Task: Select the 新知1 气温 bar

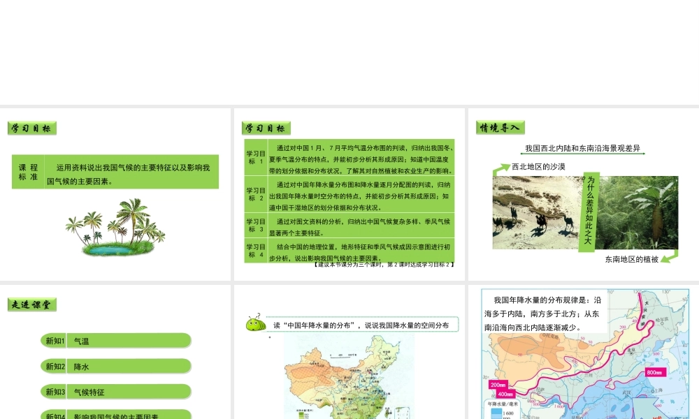Action: [116, 341]
